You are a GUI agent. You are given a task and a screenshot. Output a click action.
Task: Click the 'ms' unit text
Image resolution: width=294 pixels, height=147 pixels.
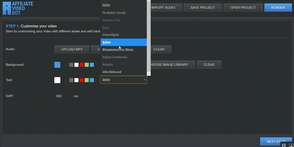coord(76,96)
